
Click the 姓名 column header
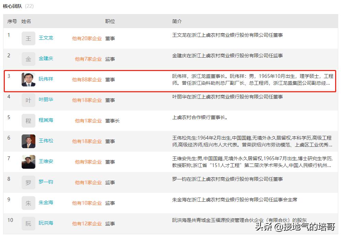click(25, 21)
